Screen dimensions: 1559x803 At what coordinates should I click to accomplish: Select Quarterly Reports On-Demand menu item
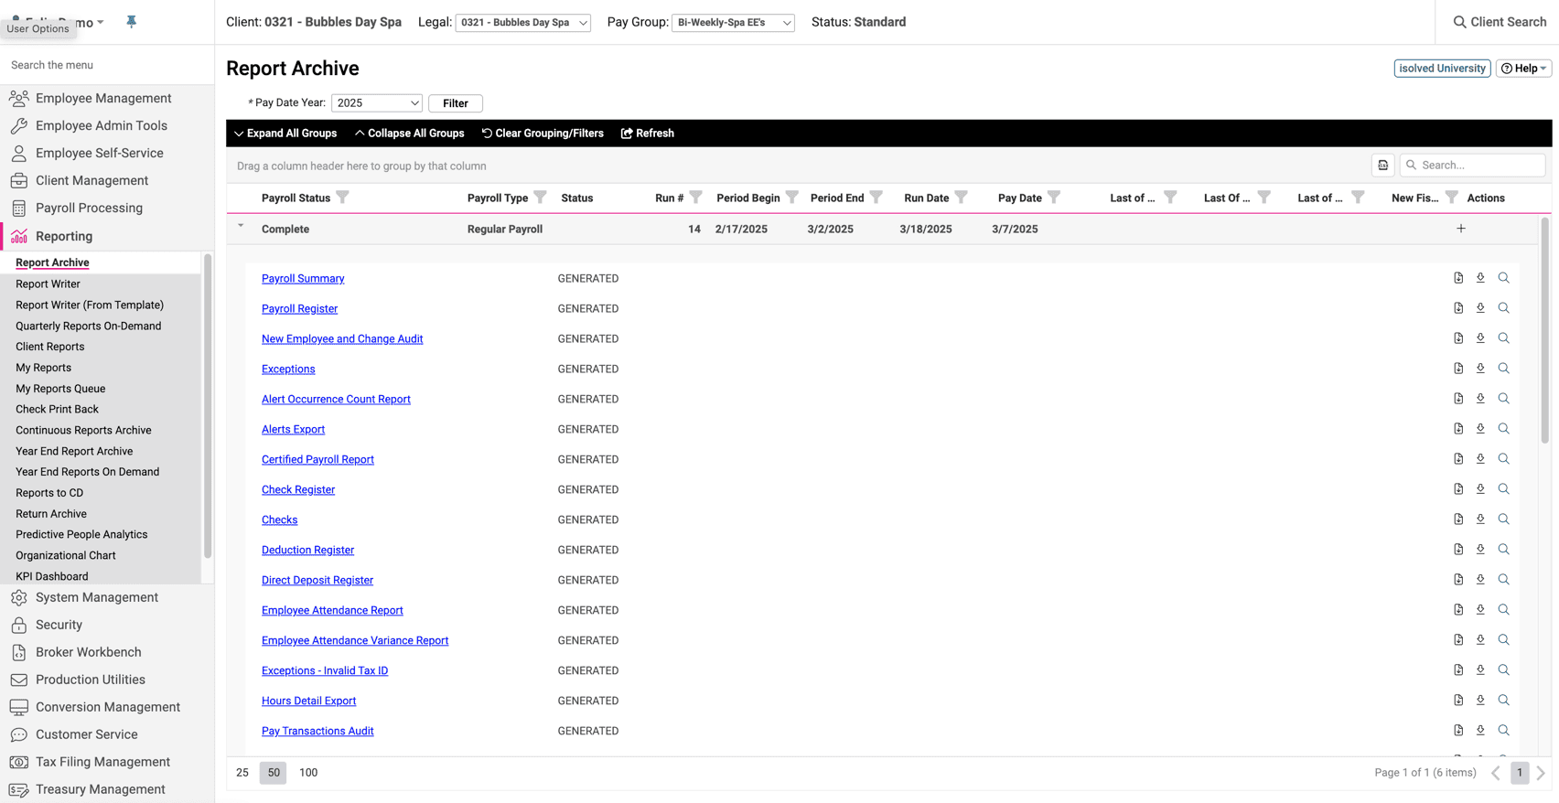pos(88,326)
